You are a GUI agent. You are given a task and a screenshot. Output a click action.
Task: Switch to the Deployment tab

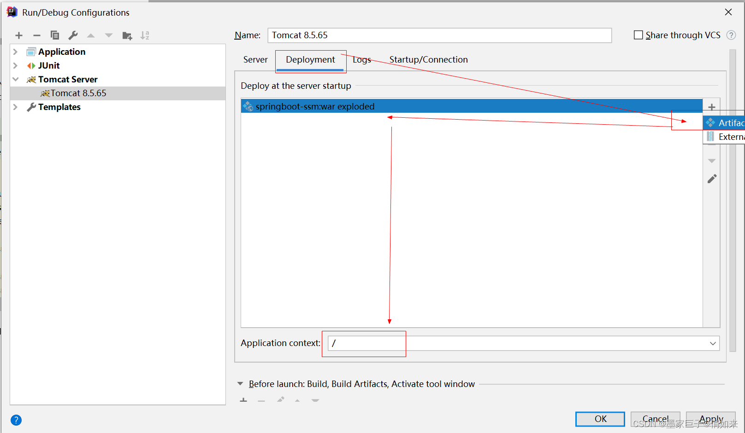coord(310,60)
